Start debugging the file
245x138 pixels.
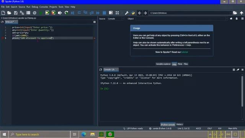tap(72, 13)
